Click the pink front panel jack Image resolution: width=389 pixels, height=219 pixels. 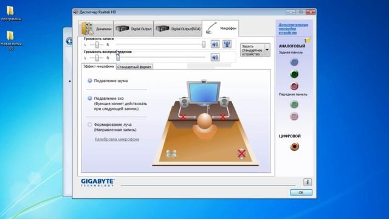pos(294,116)
